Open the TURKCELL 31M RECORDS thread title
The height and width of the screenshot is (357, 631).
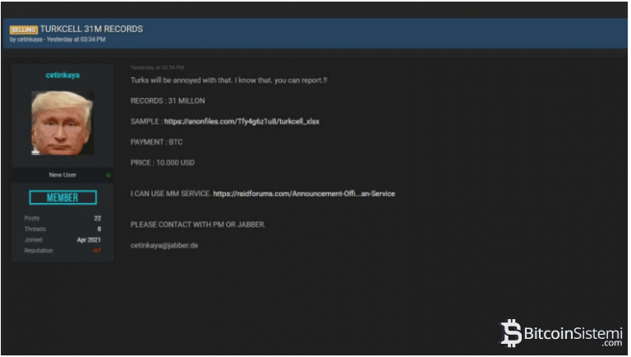[91, 29]
